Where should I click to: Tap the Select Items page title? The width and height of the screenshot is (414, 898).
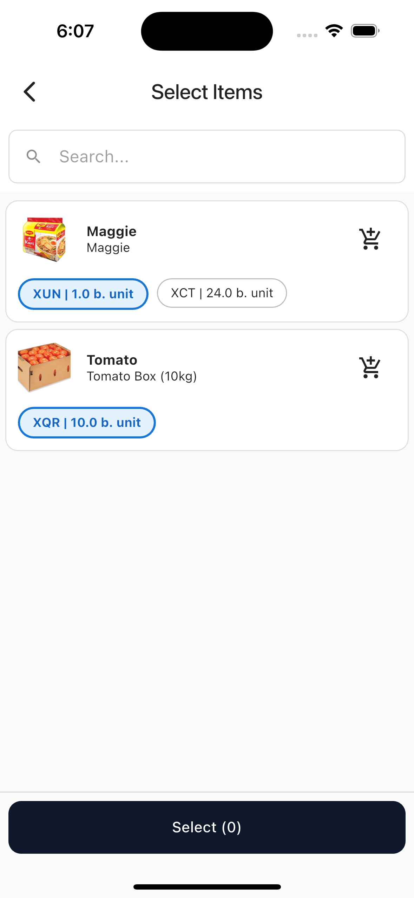click(207, 92)
